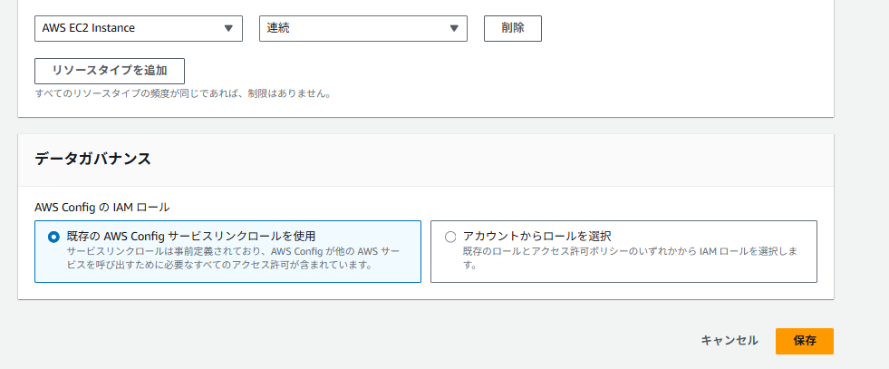The height and width of the screenshot is (369, 889).
Task: Open the AWS EC2 Instance resource type dropdown
Action: 139,28
